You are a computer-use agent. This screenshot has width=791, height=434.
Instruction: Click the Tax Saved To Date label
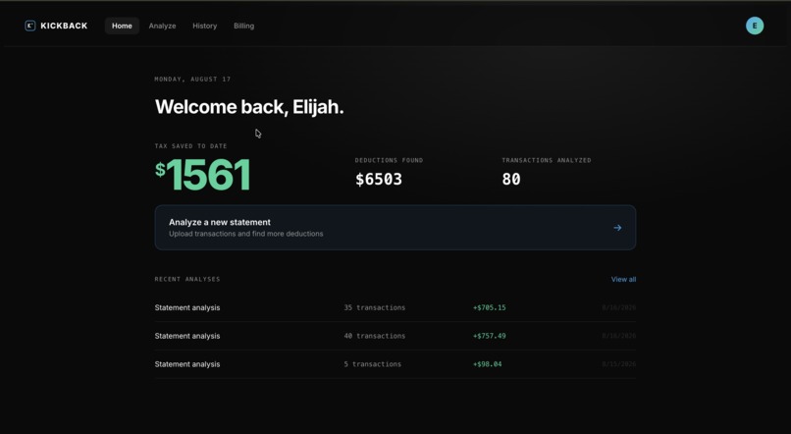point(190,146)
